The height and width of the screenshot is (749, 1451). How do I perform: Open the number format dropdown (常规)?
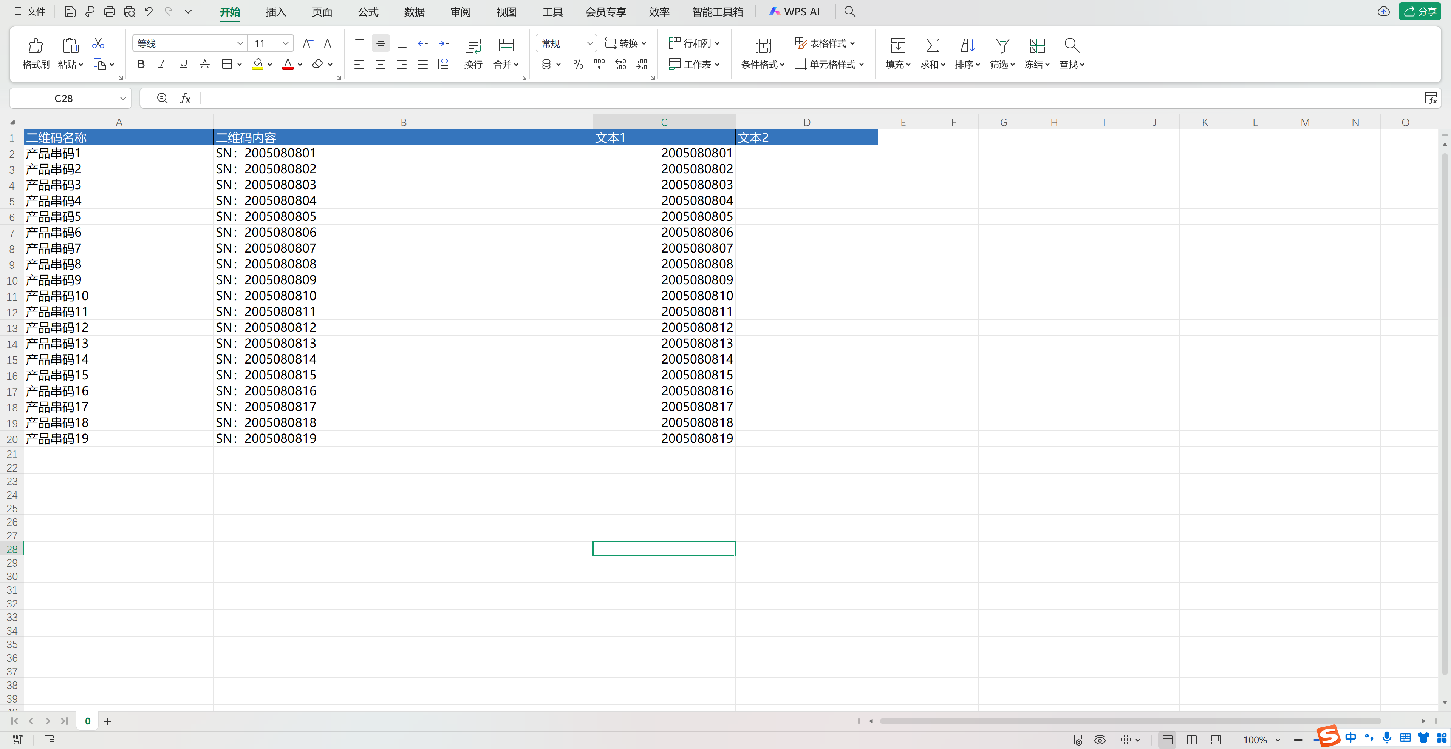[590, 43]
